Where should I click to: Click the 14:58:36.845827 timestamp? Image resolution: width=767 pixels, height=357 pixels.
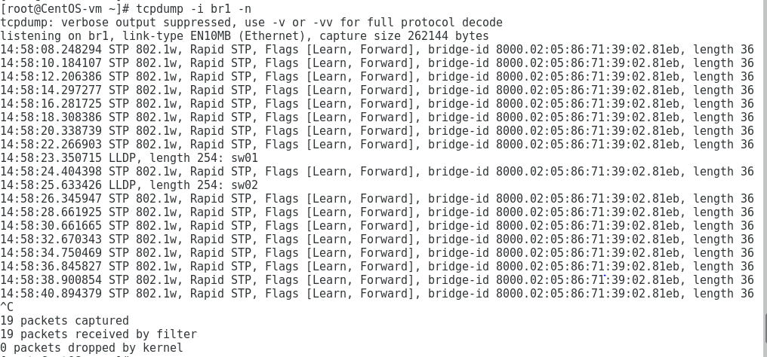51,267
